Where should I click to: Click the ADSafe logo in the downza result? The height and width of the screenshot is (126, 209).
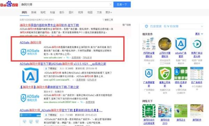(x=30, y=98)
